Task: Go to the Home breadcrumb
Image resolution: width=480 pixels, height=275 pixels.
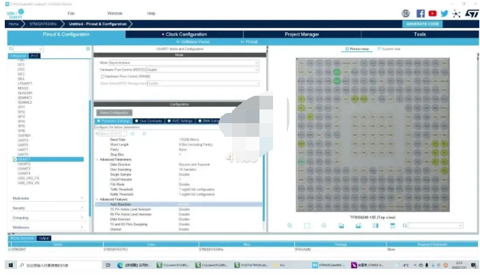Action: (x=14, y=24)
